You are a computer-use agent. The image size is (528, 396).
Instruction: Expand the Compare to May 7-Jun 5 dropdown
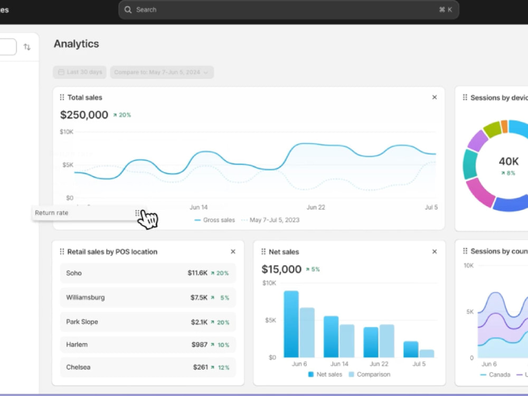pos(162,72)
